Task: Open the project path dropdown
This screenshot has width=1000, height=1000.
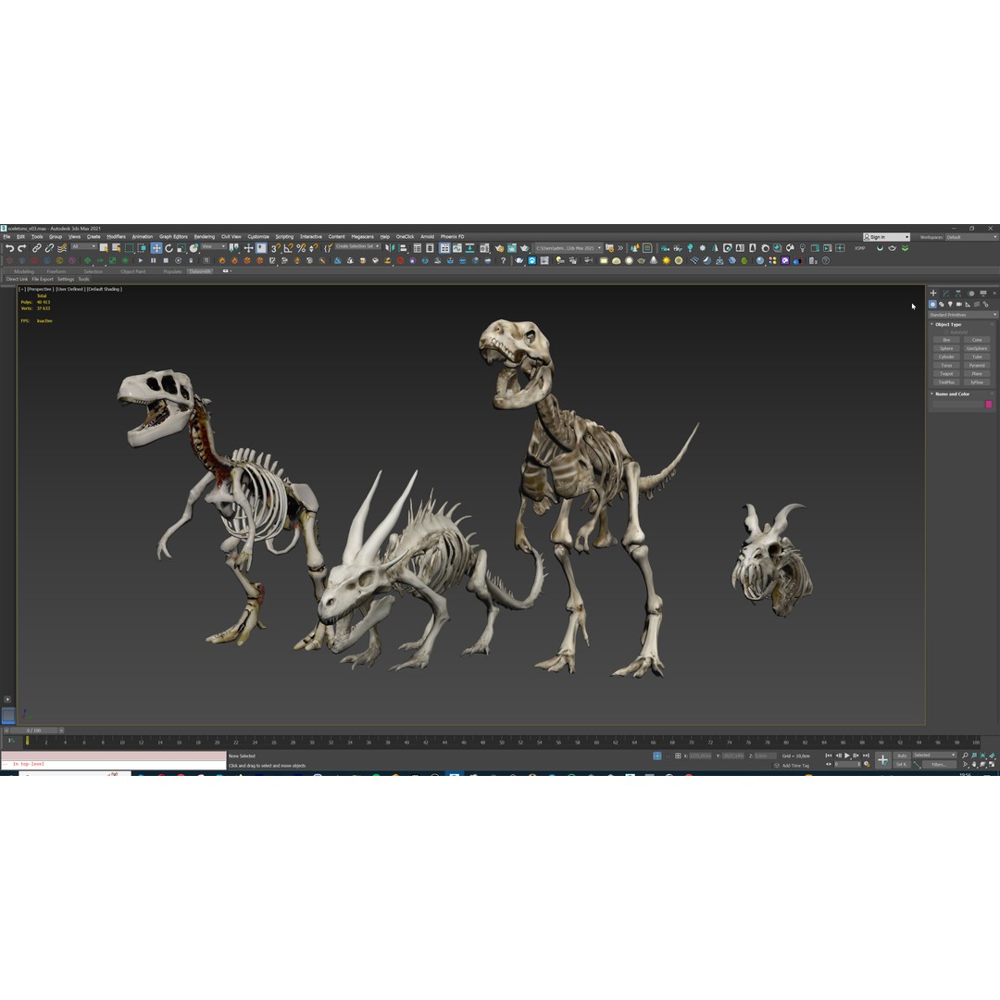Action: click(568, 248)
